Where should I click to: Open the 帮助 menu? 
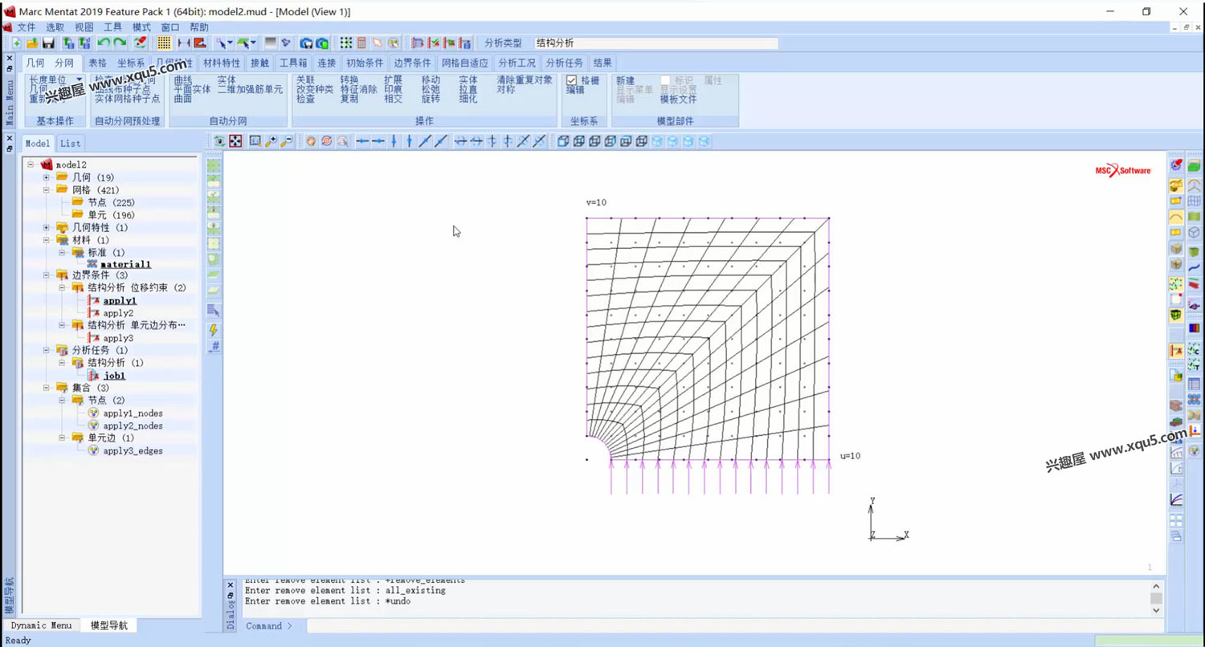[x=199, y=27]
